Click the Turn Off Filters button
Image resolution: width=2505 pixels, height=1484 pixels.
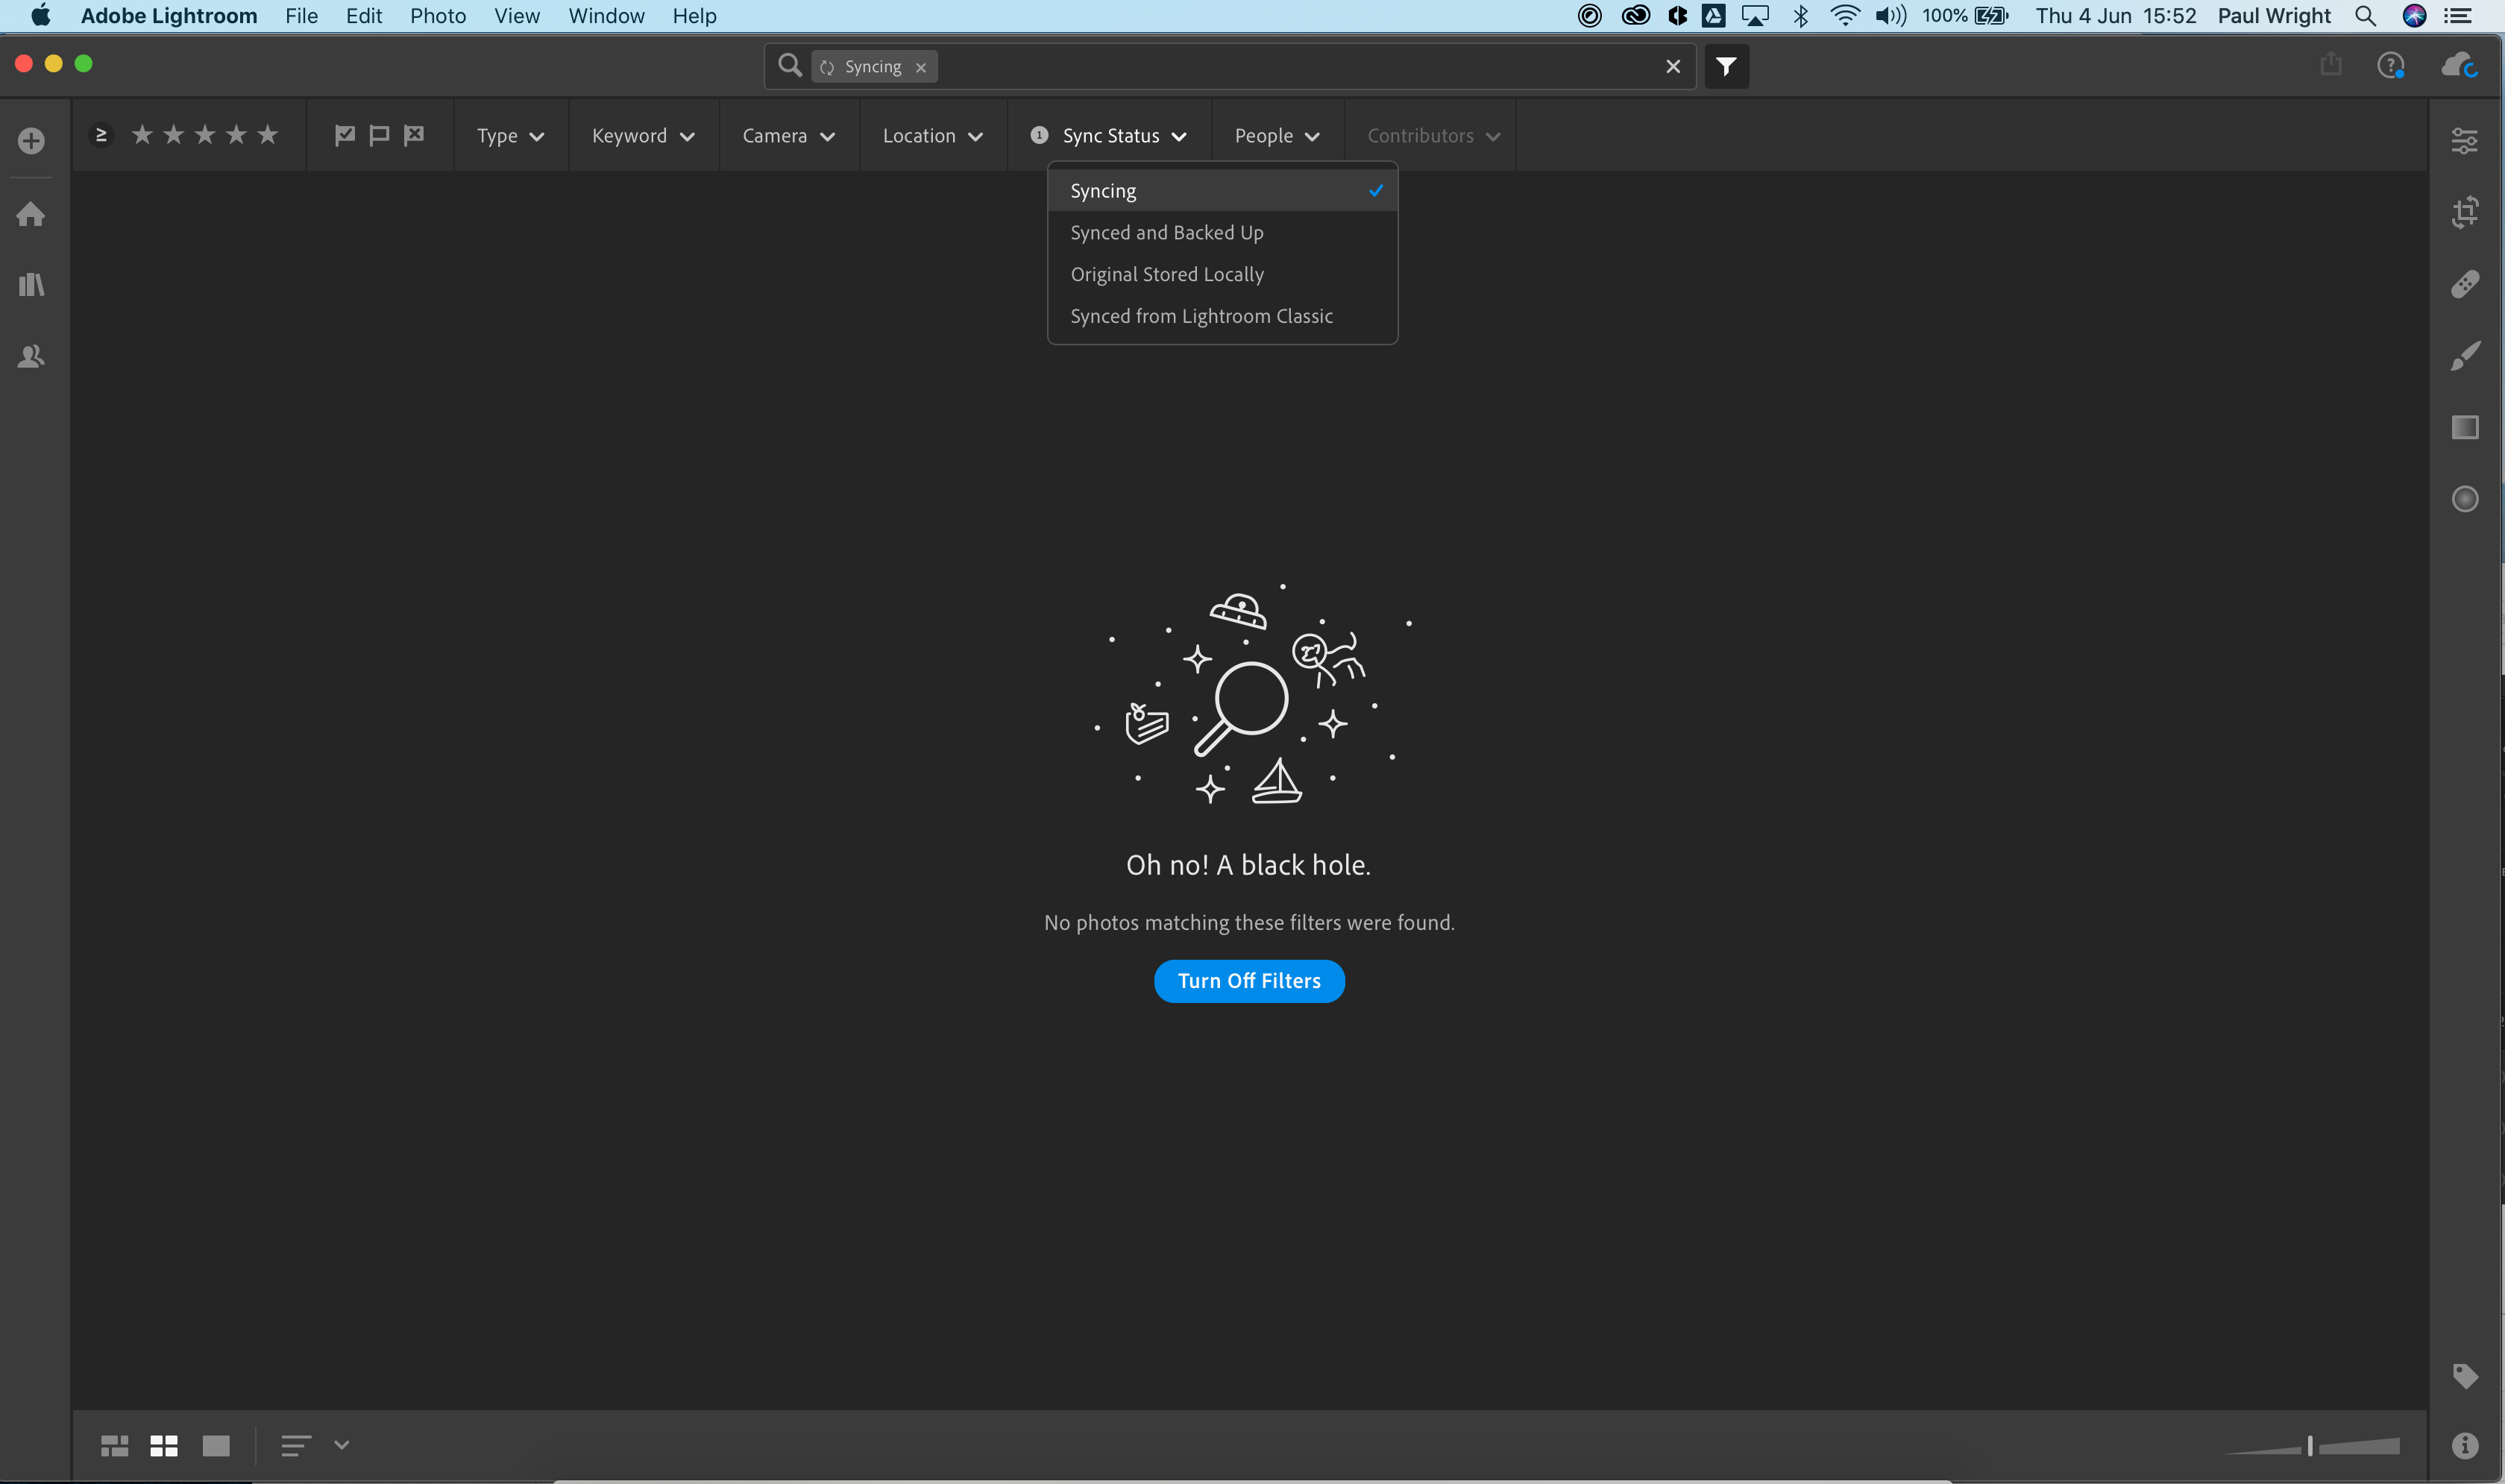pyautogui.click(x=1249, y=981)
